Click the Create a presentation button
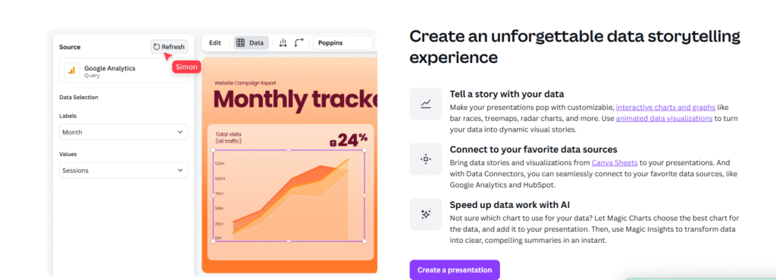The height and width of the screenshot is (280, 776). pos(455,270)
